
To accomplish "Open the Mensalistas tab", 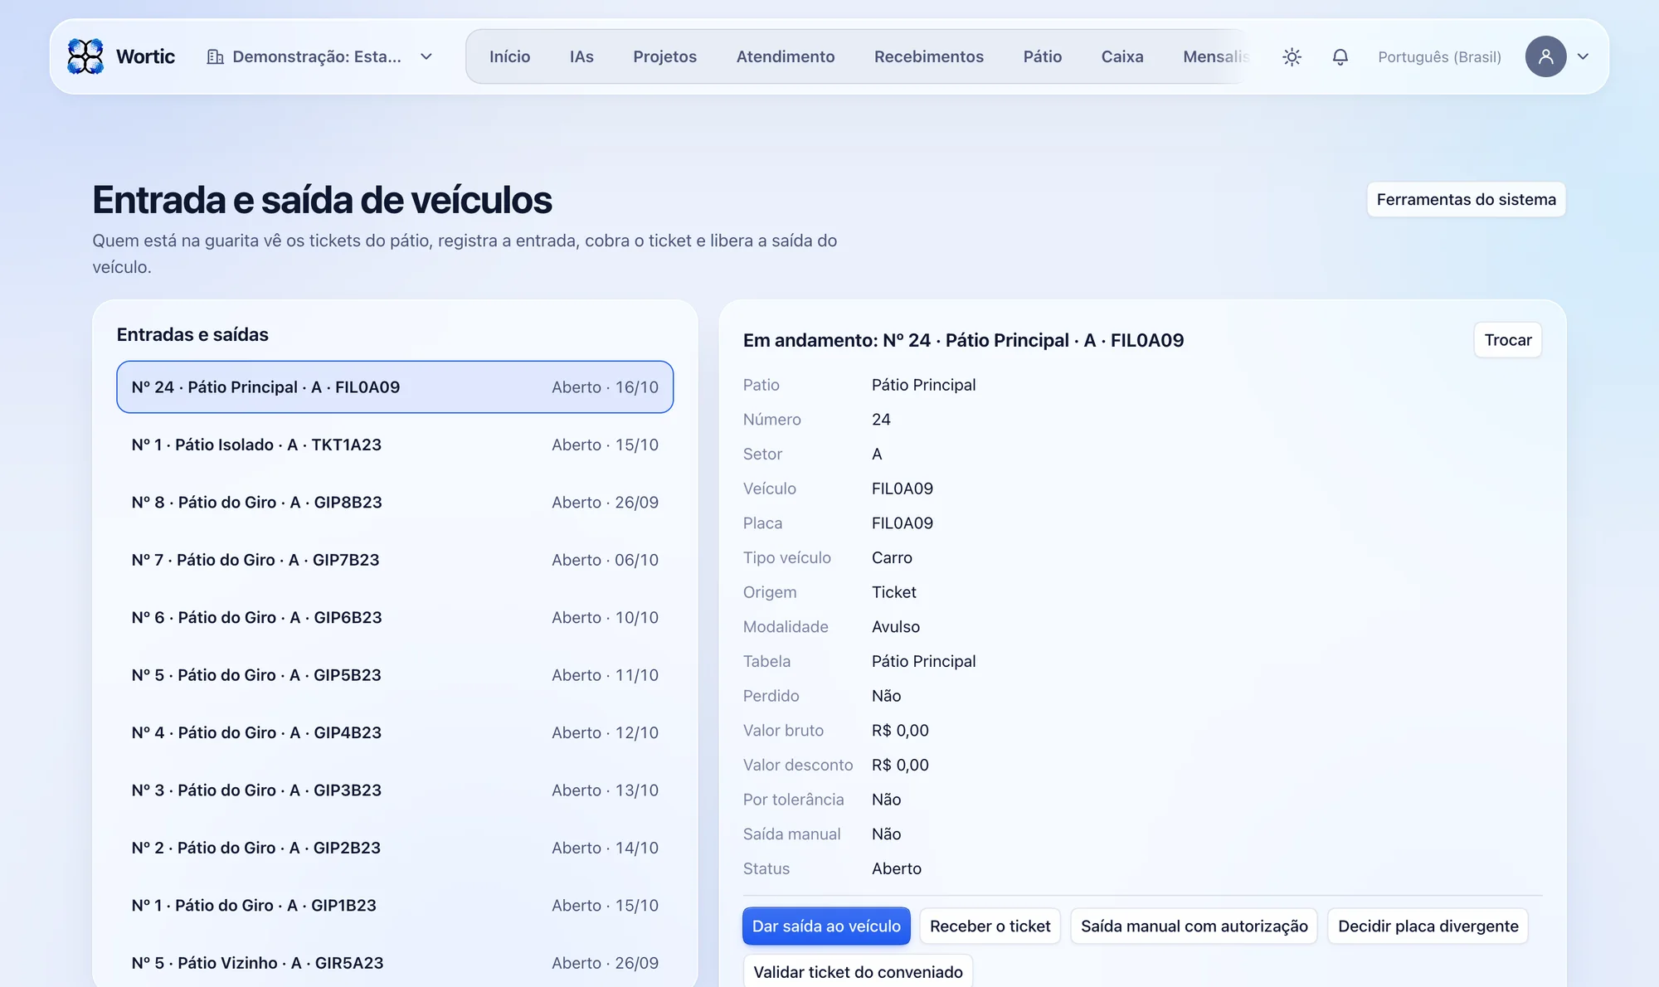I will pyautogui.click(x=1214, y=56).
